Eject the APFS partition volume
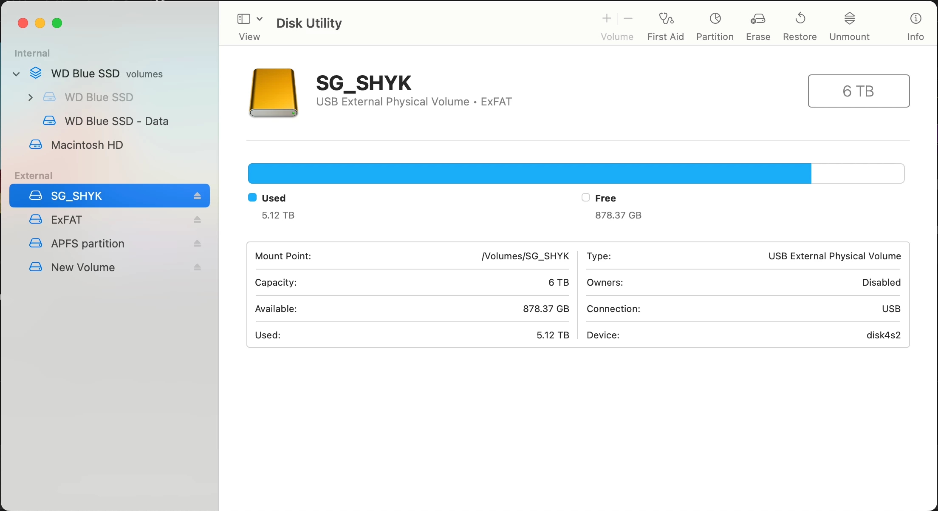 pos(197,244)
